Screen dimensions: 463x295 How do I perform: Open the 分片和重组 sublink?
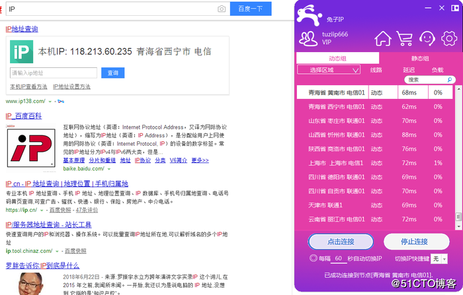coord(102,160)
